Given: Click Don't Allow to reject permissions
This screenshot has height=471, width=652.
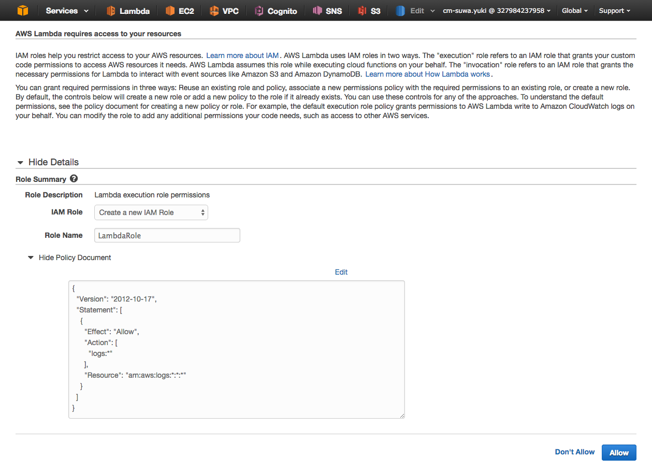Looking at the screenshot, I should [x=574, y=452].
